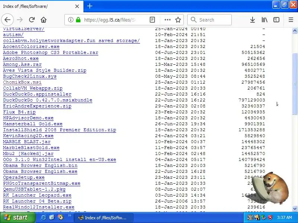Download CollabVM Webapps.zip
The width and height of the screenshot is (298, 223).
coord(33,88)
